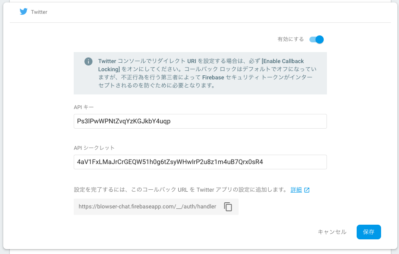This screenshot has width=399, height=254.
Task: Save settings with 保存 button
Action: (x=369, y=232)
